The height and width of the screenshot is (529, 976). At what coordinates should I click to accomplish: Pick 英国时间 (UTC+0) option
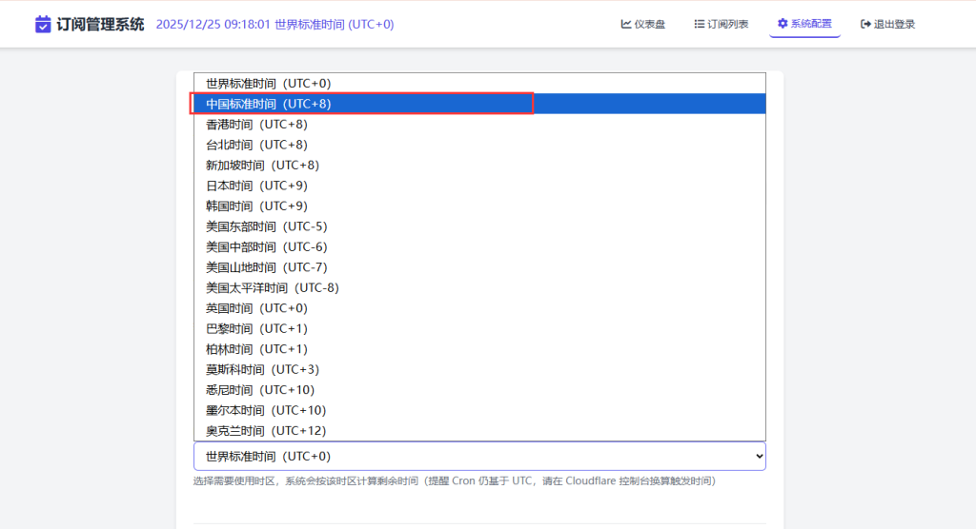coord(256,308)
